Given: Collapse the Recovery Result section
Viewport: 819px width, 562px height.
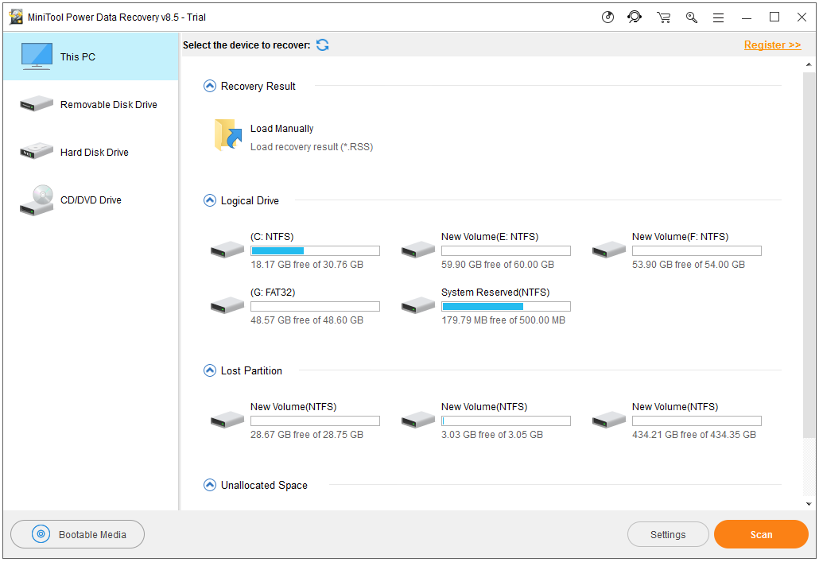Looking at the screenshot, I should [x=209, y=86].
